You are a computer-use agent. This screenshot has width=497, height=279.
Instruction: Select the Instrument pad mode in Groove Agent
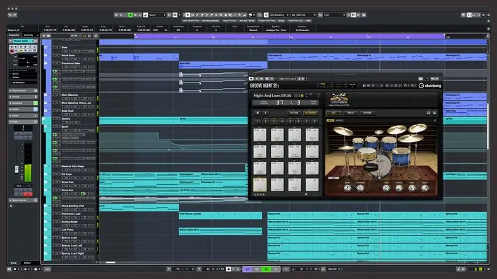tap(311, 113)
